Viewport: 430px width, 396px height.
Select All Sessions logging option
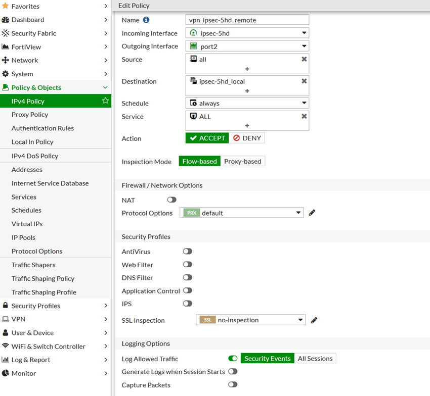click(315, 359)
